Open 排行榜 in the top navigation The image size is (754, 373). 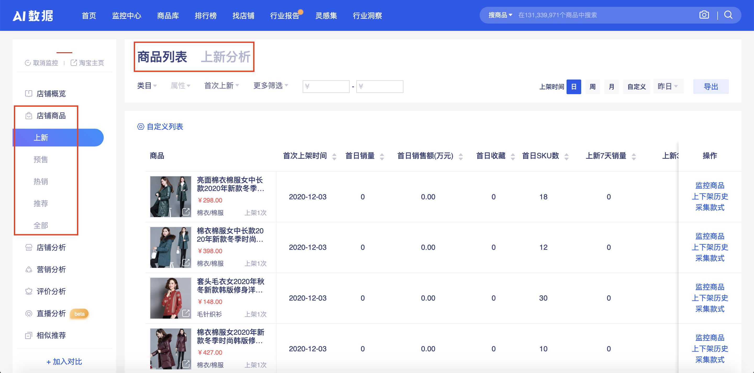[206, 16]
